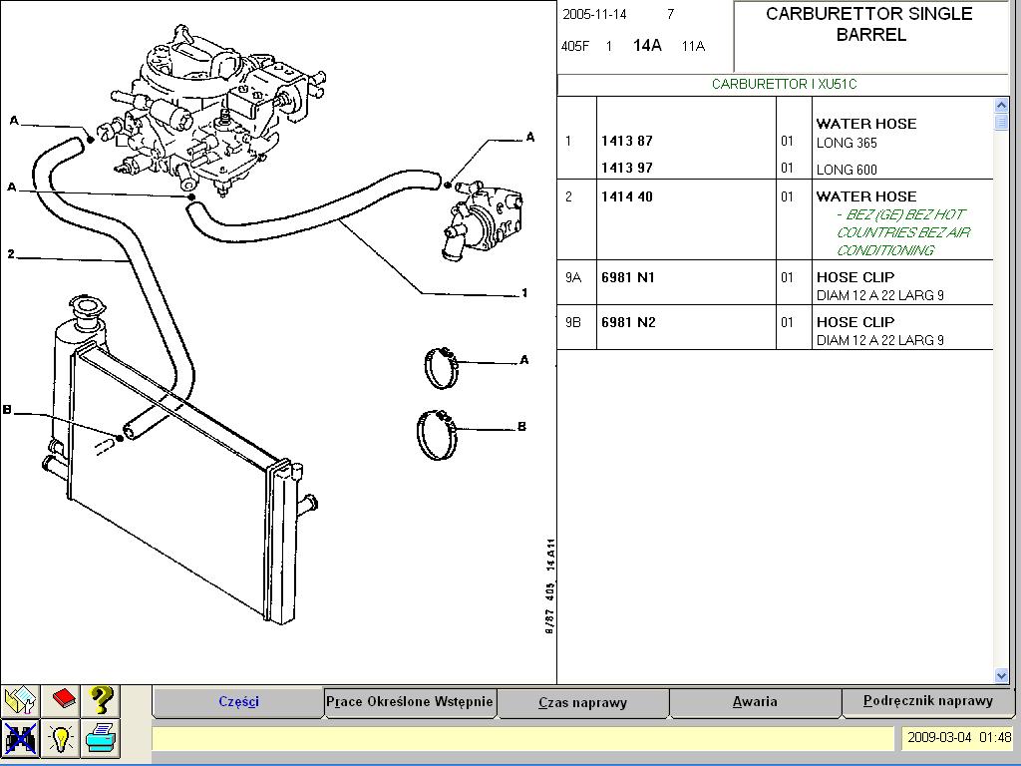
Task: Click the crossed-out binoculars icon
Action: tap(20, 739)
